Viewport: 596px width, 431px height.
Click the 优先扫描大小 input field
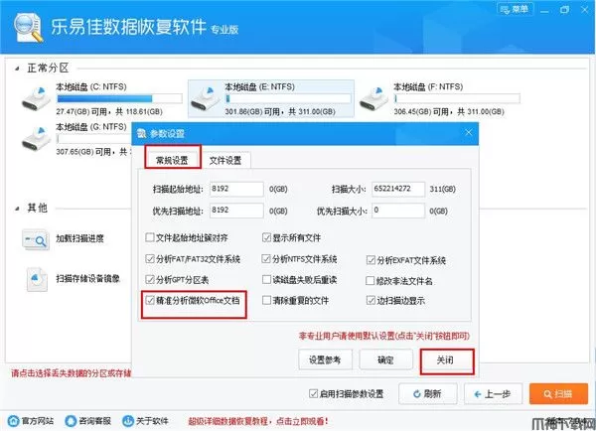(398, 211)
